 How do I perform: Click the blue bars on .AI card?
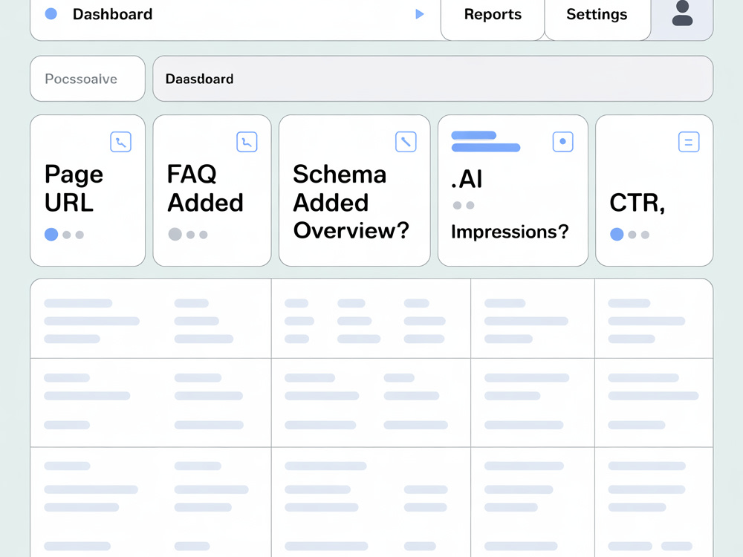[486, 142]
